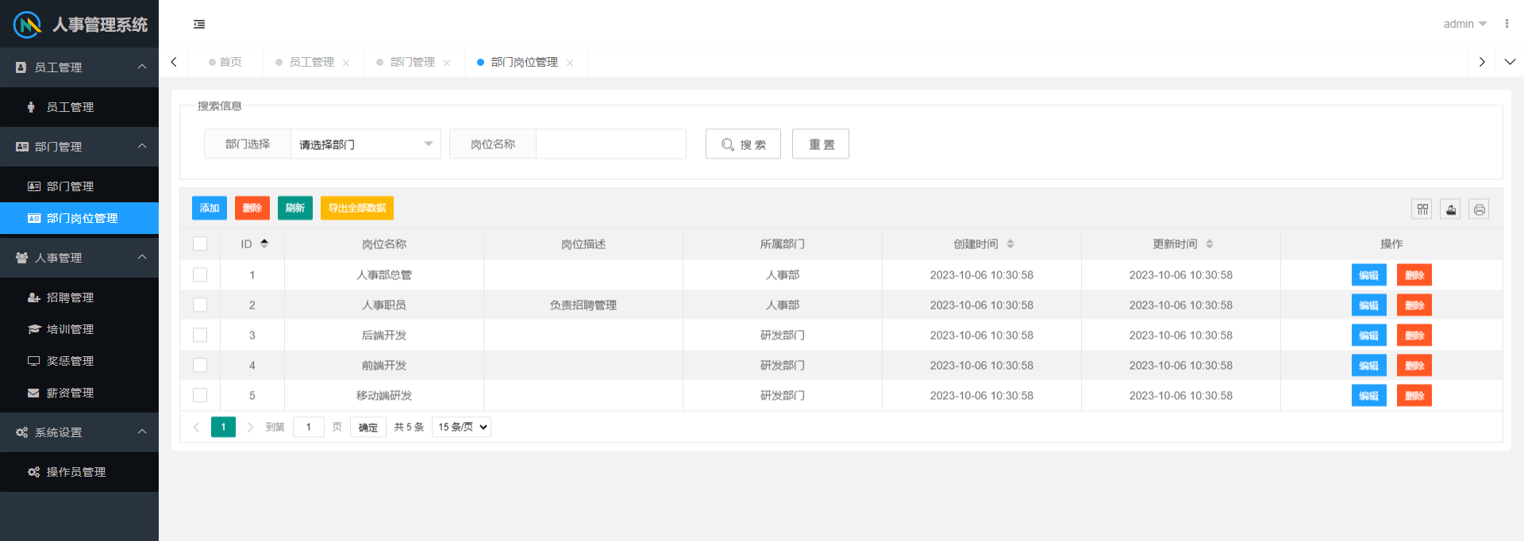Click the pagination 确定 button
Viewport: 1524px width, 541px height.
[368, 427]
